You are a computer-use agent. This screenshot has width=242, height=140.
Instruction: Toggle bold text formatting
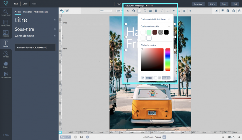pyautogui.click(x=156, y=11)
